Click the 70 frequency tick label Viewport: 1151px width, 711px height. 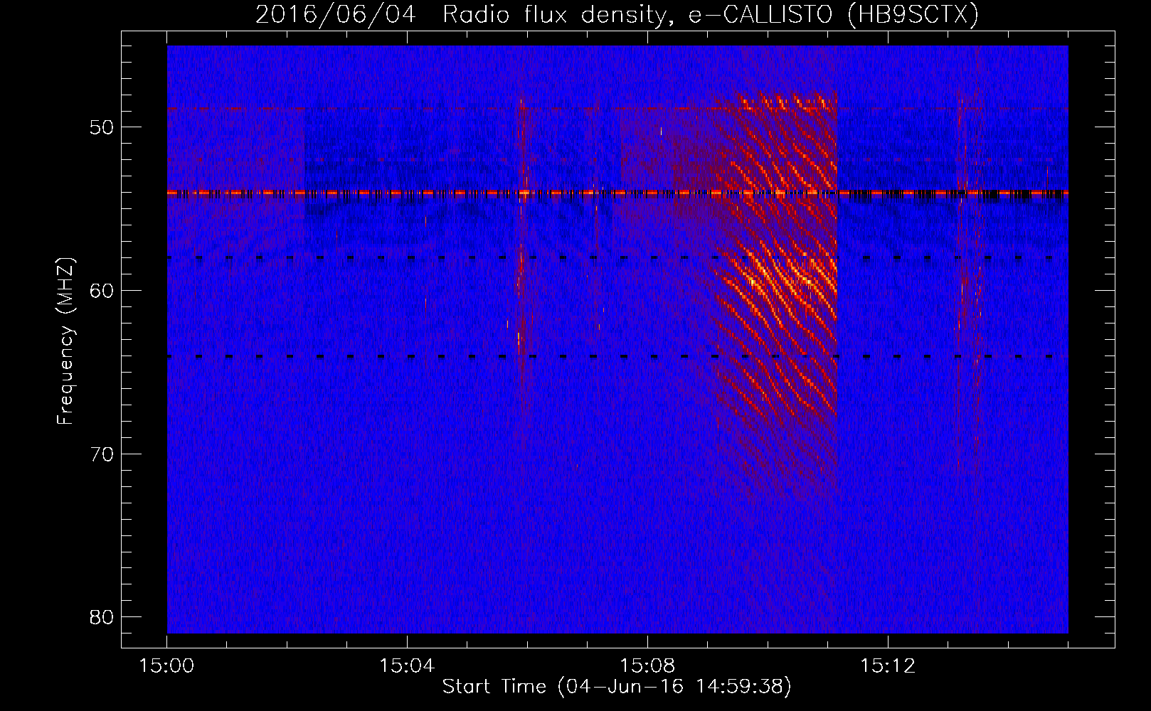102,454
